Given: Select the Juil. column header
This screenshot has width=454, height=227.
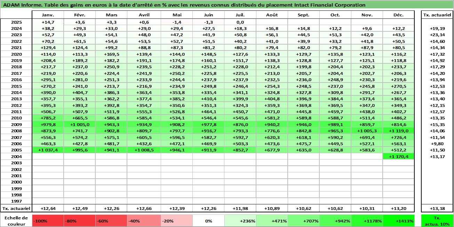Looking at the screenshot, I should 240,15.
